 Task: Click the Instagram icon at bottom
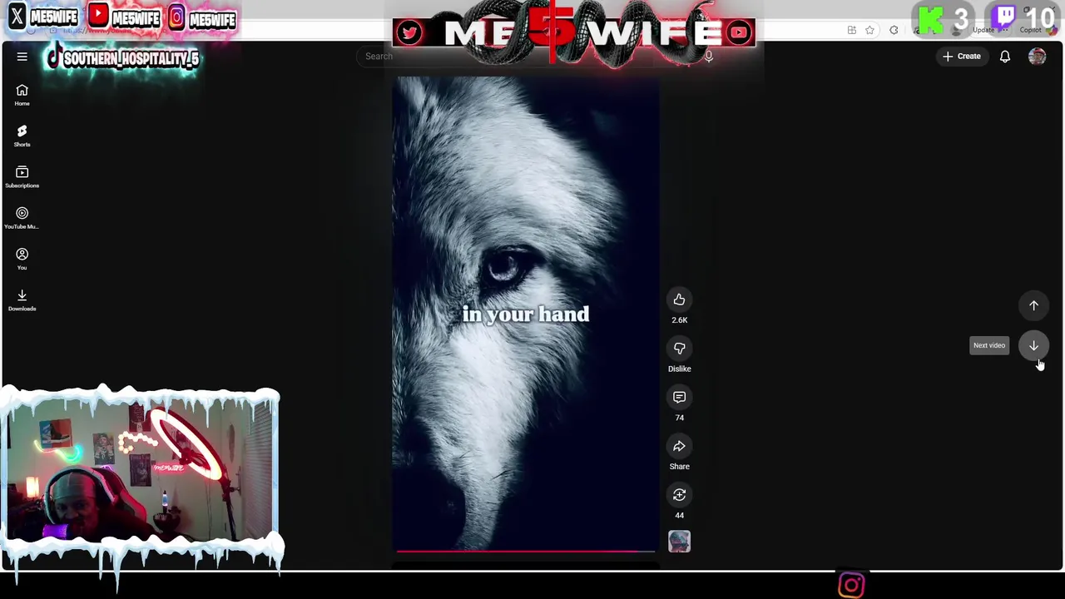pyautogui.click(x=851, y=586)
